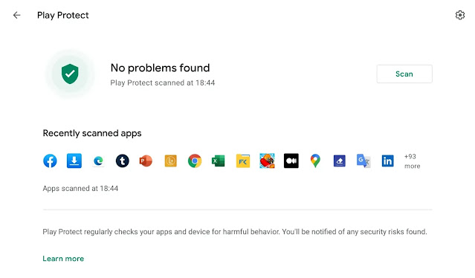The height and width of the screenshot is (278, 475).
Task: Select the Google Translate app icon
Action: pyautogui.click(x=363, y=161)
